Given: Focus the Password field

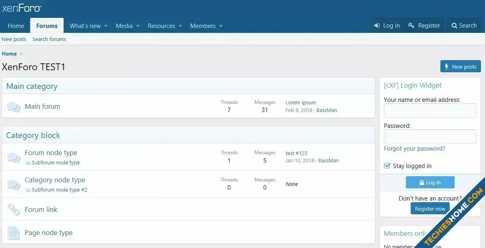Looking at the screenshot, I should tap(430, 136).
